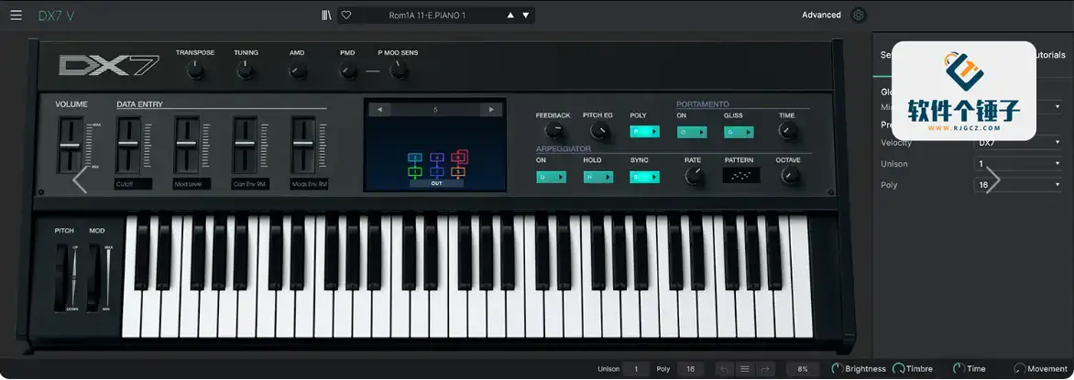This screenshot has height=380, width=1074.
Task: Click the arpeggiator Rate knob
Action: 694,177
